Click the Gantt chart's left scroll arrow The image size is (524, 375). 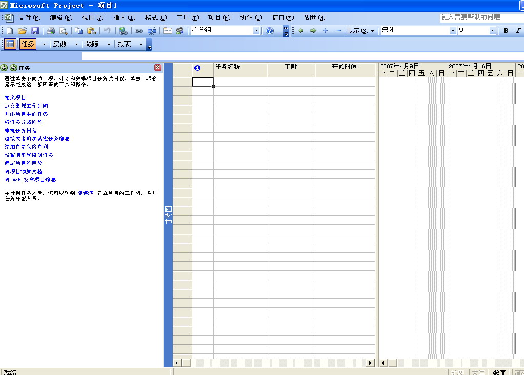tap(383, 363)
